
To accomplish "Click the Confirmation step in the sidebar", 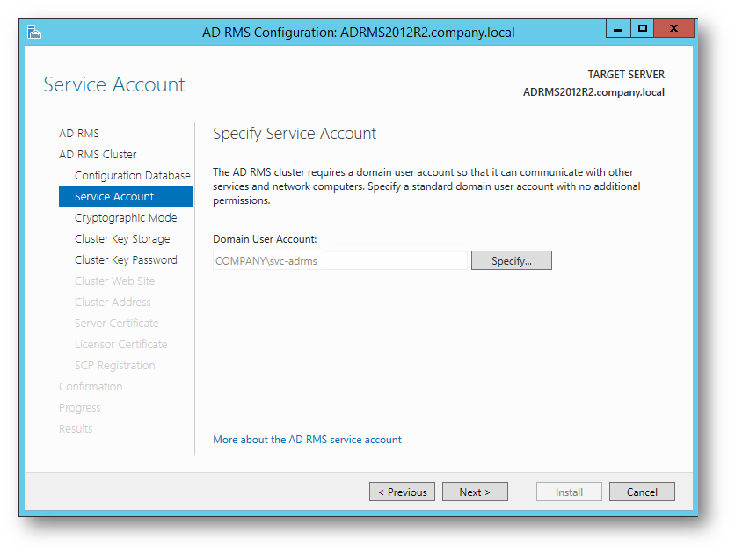I will click(91, 386).
